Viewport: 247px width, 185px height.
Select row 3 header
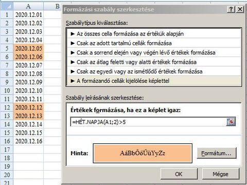pyautogui.click(x=7, y=31)
